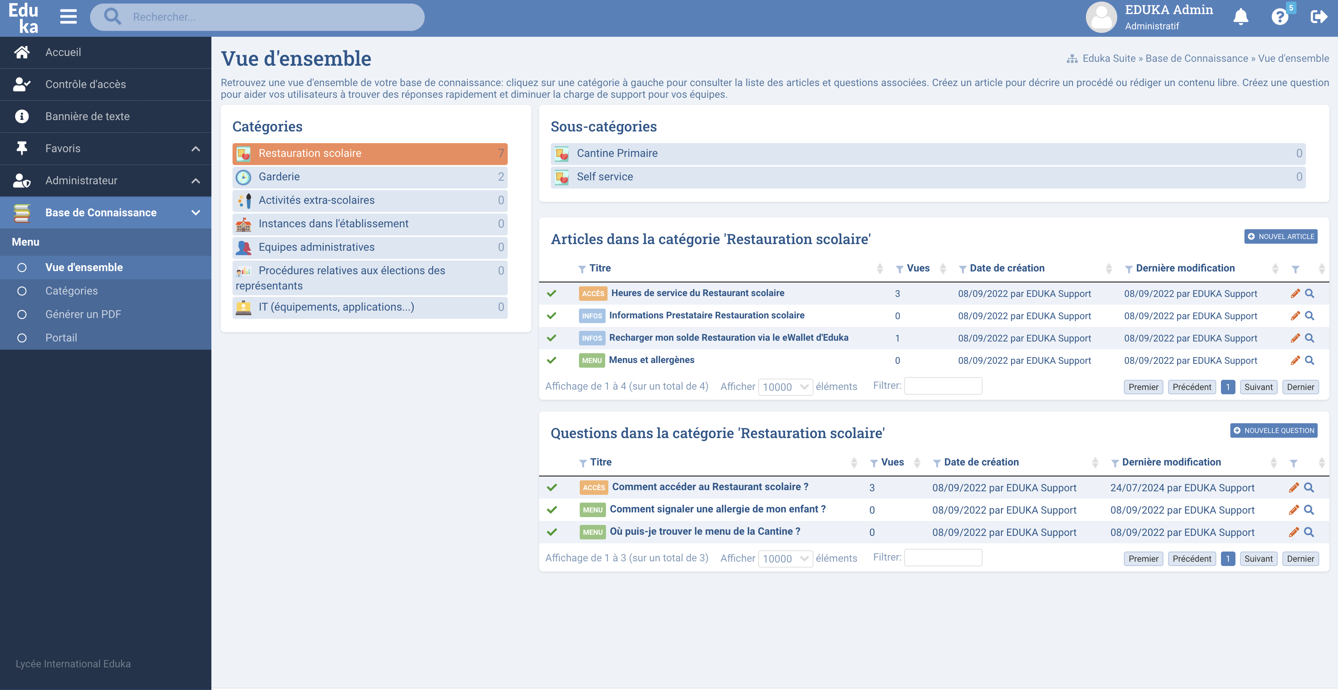Click the articles Filtrer input field
The width and height of the screenshot is (1338, 690).
[x=943, y=386]
